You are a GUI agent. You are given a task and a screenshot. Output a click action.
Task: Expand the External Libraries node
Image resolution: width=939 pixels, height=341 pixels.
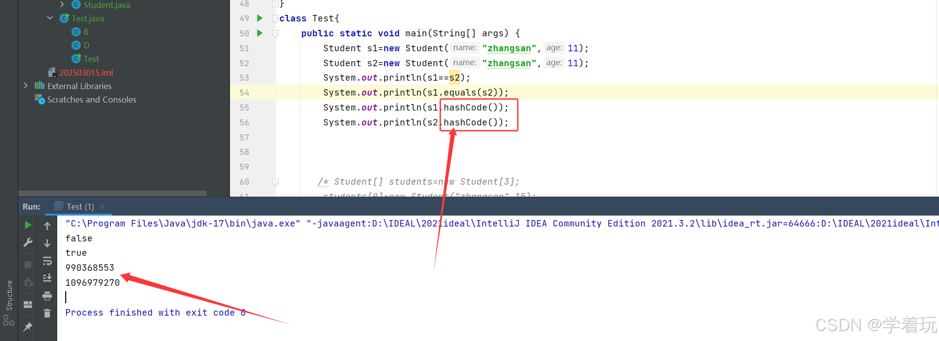pyautogui.click(x=26, y=86)
